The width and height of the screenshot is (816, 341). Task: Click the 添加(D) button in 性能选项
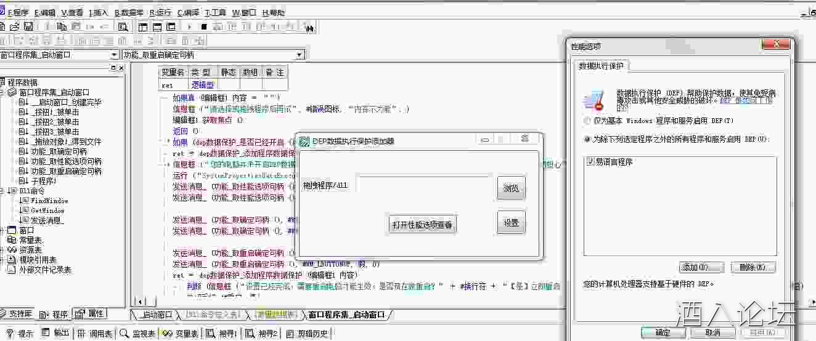point(701,267)
